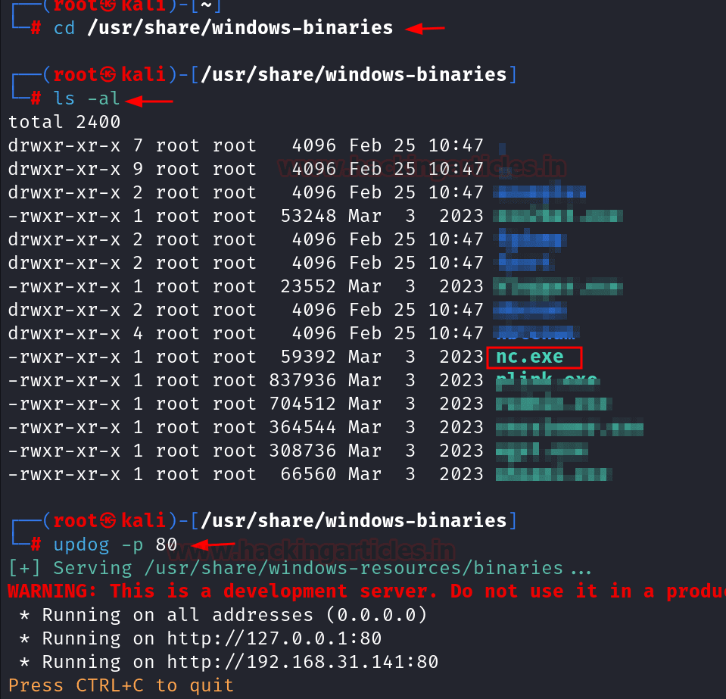The height and width of the screenshot is (699, 726).
Task: Click the 'updog -p 80' command
Action: 115,545
